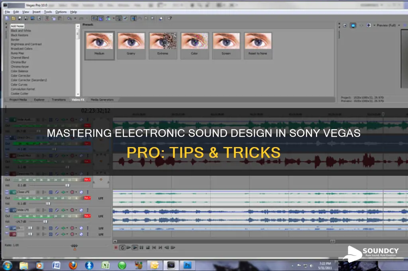Mute the Close LFE track
408x271 pixels.
(81, 192)
